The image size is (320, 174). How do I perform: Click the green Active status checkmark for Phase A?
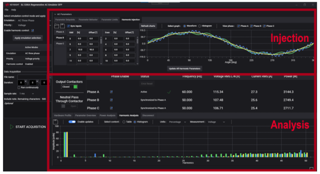(x=169, y=92)
